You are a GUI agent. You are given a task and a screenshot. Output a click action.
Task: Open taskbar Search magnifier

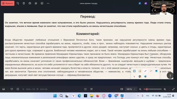61,96
